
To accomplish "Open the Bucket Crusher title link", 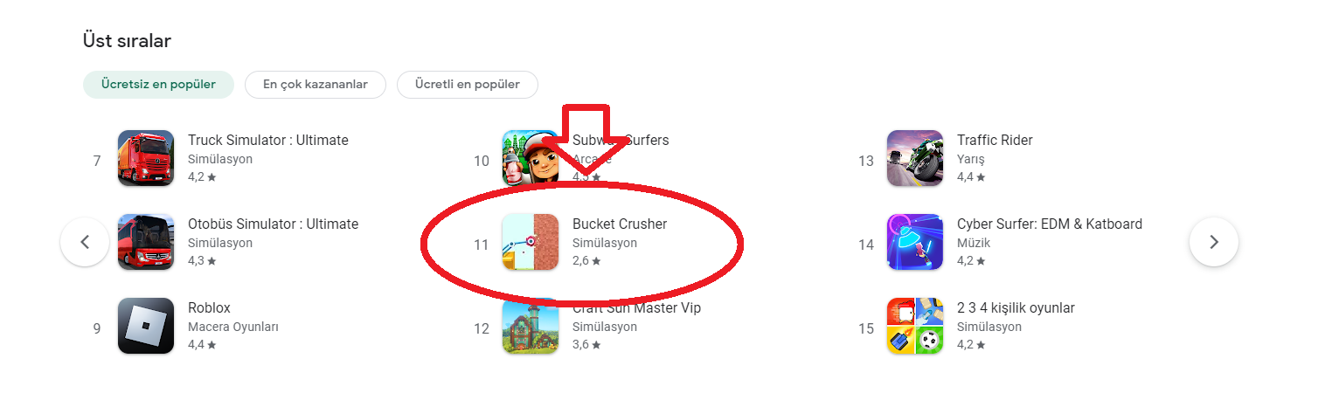I will click(x=620, y=224).
